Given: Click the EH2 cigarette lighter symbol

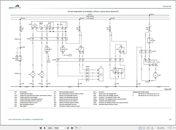Looking at the screenshot, I should [19, 59].
